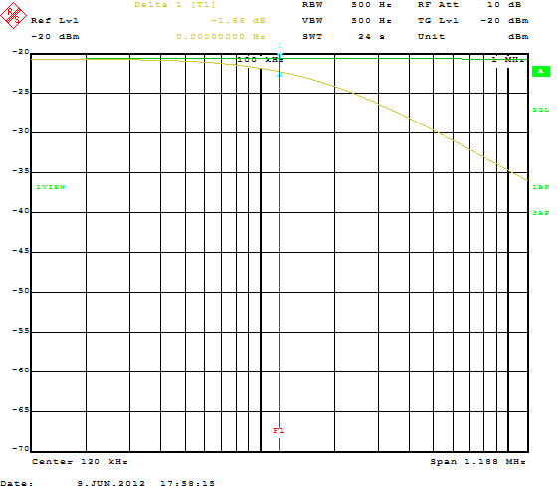
Task: Click the '-25' y-axis level label
Action: point(21,92)
